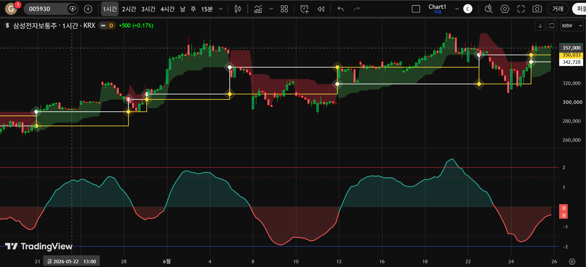Switch to the 2시간 interval
This screenshot has width=586, height=267.
[129, 9]
